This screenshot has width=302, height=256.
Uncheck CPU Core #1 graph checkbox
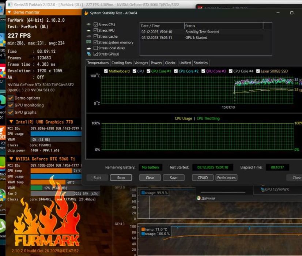148,71
